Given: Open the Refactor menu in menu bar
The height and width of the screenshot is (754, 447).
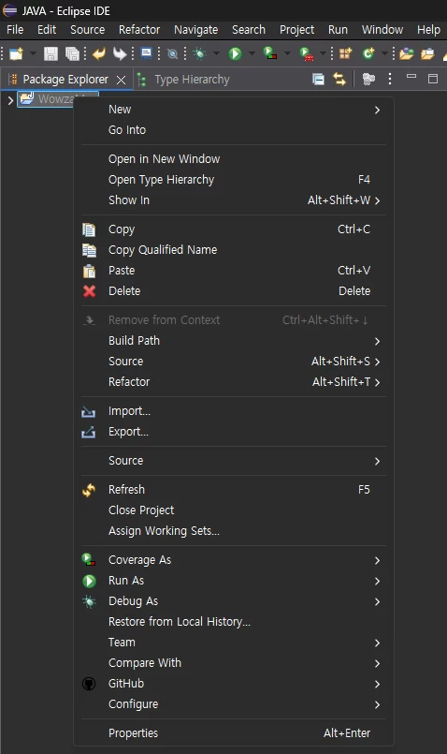Looking at the screenshot, I should tap(139, 30).
